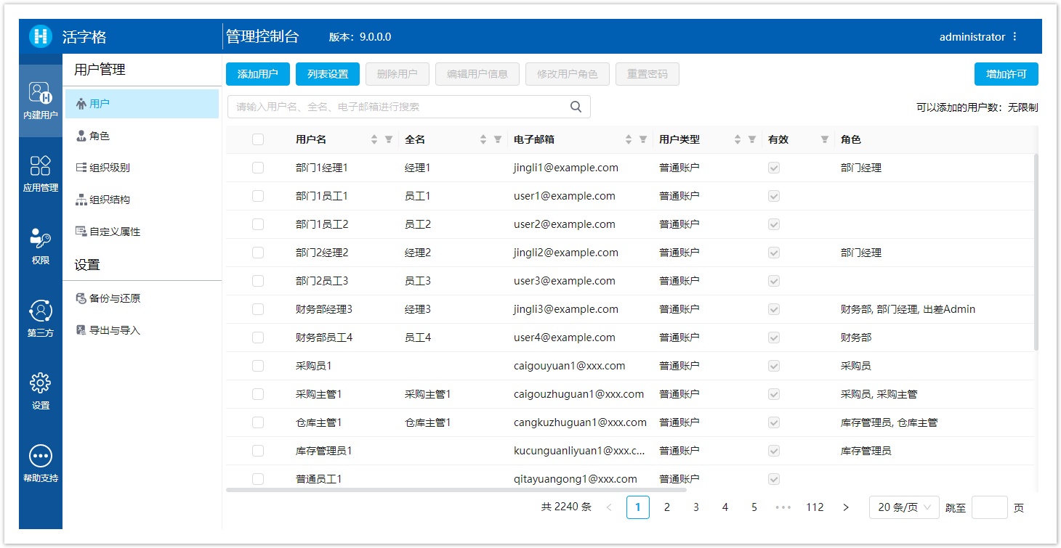Open the 帮助支持 sidebar section

(41, 464)
